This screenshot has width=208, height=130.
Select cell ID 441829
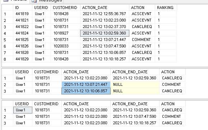23,59
